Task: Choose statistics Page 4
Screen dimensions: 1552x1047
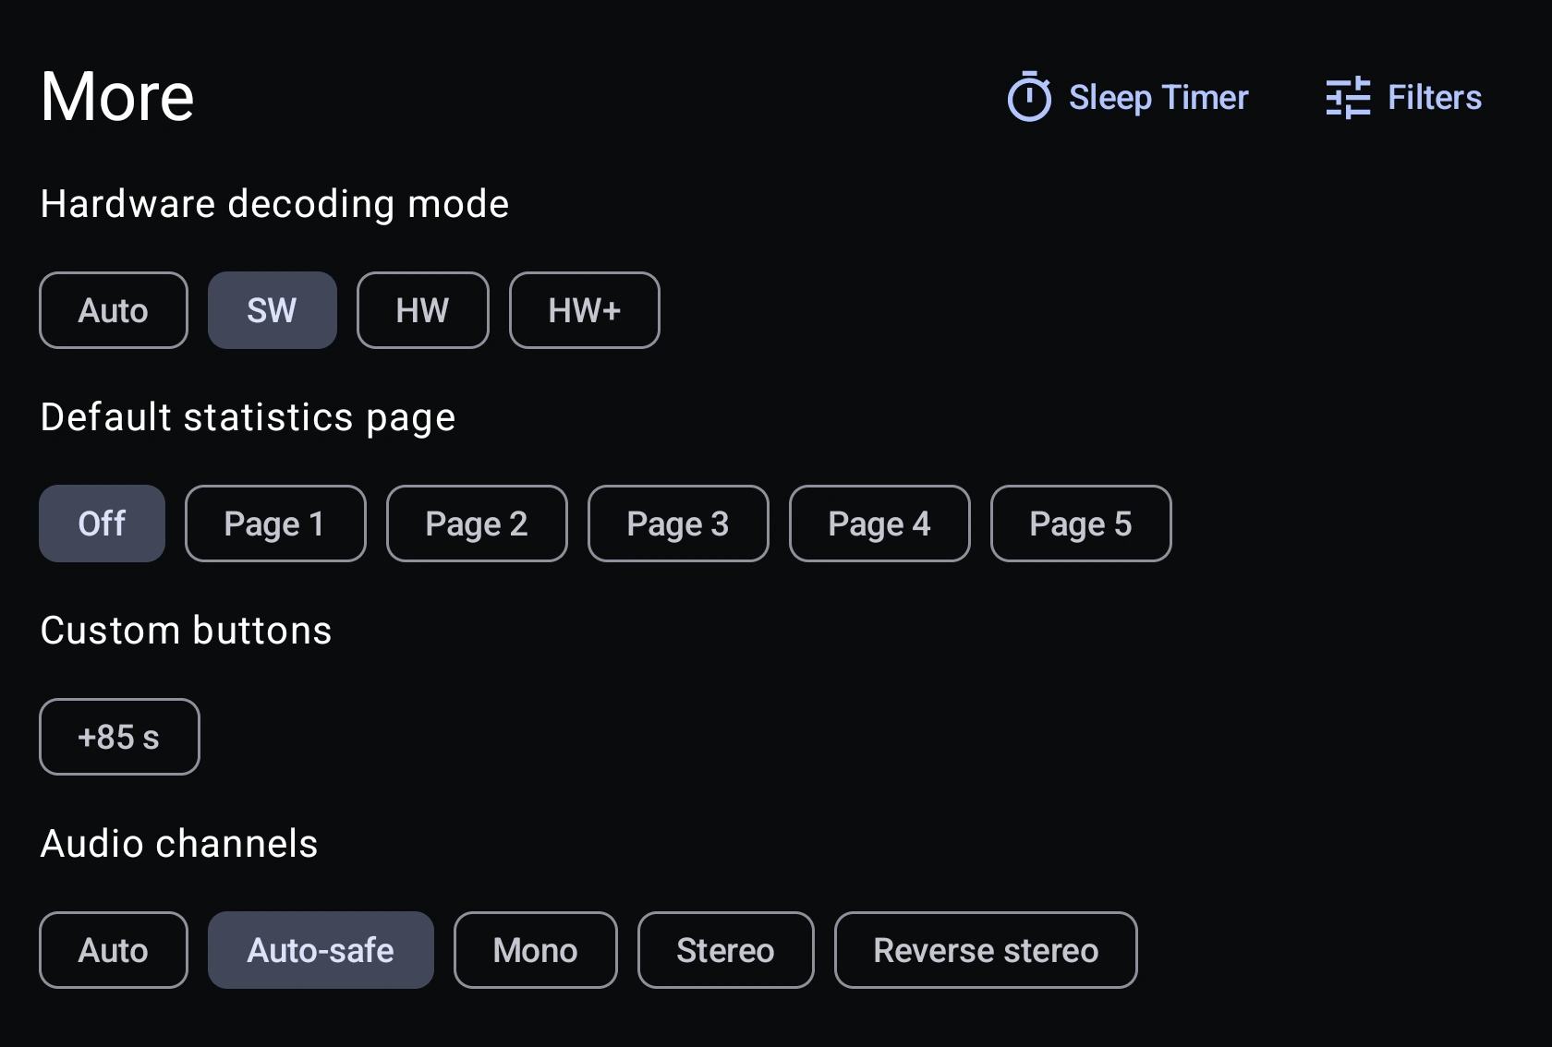Action: tap(879, 523)
